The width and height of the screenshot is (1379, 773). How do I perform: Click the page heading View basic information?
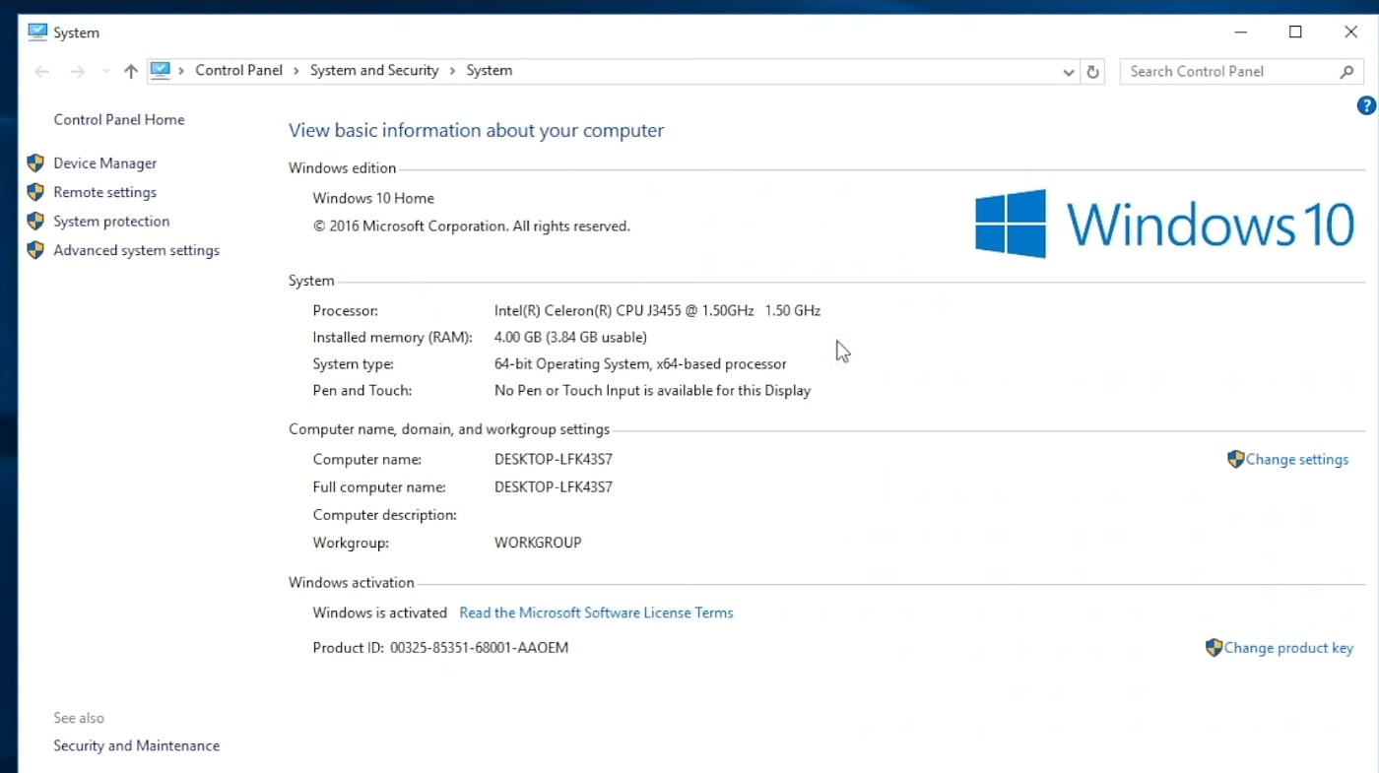point(477,131)
